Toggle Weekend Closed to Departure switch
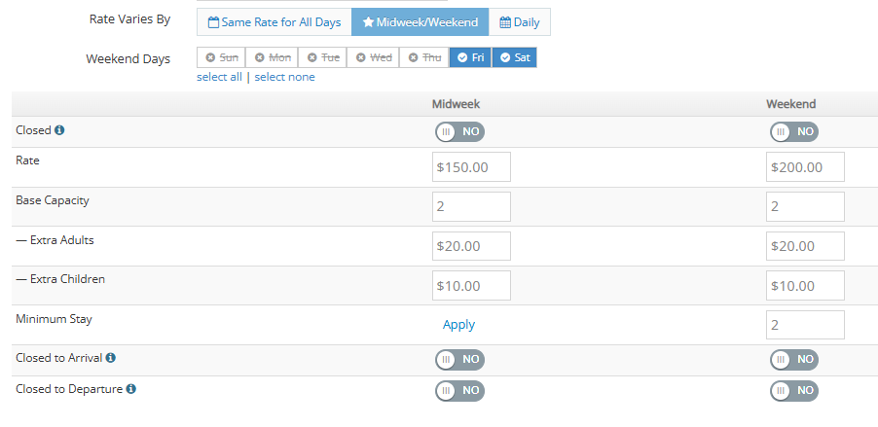Viewport: 878px width, 427px height. point(793,391)
